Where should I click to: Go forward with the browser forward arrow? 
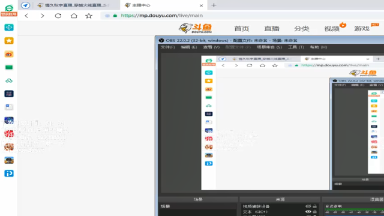click(43, 16)
